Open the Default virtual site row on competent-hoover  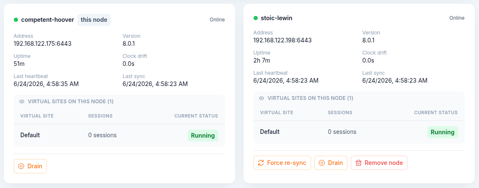[x=119, y=135]
